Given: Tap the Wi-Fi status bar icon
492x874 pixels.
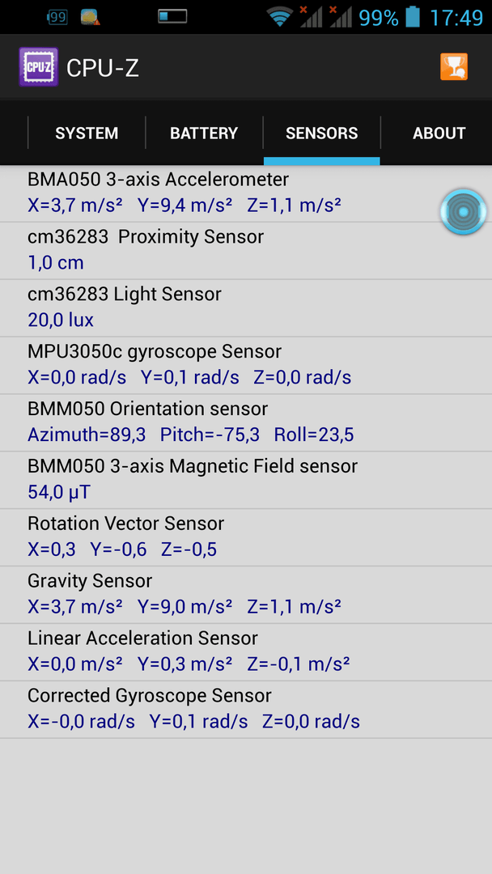Looking at the screenshot, I should click(280, 17).
